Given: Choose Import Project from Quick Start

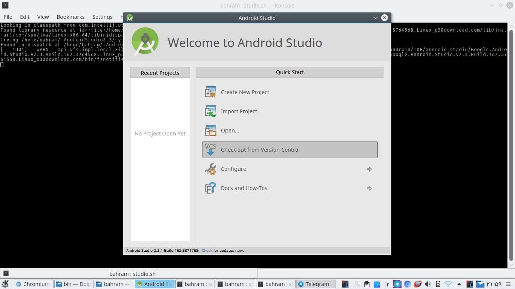Looking at the screenshot, I should click(x=290, y=111).
